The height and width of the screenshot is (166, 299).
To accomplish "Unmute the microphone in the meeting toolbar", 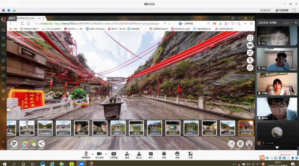I will pos(86,154).
